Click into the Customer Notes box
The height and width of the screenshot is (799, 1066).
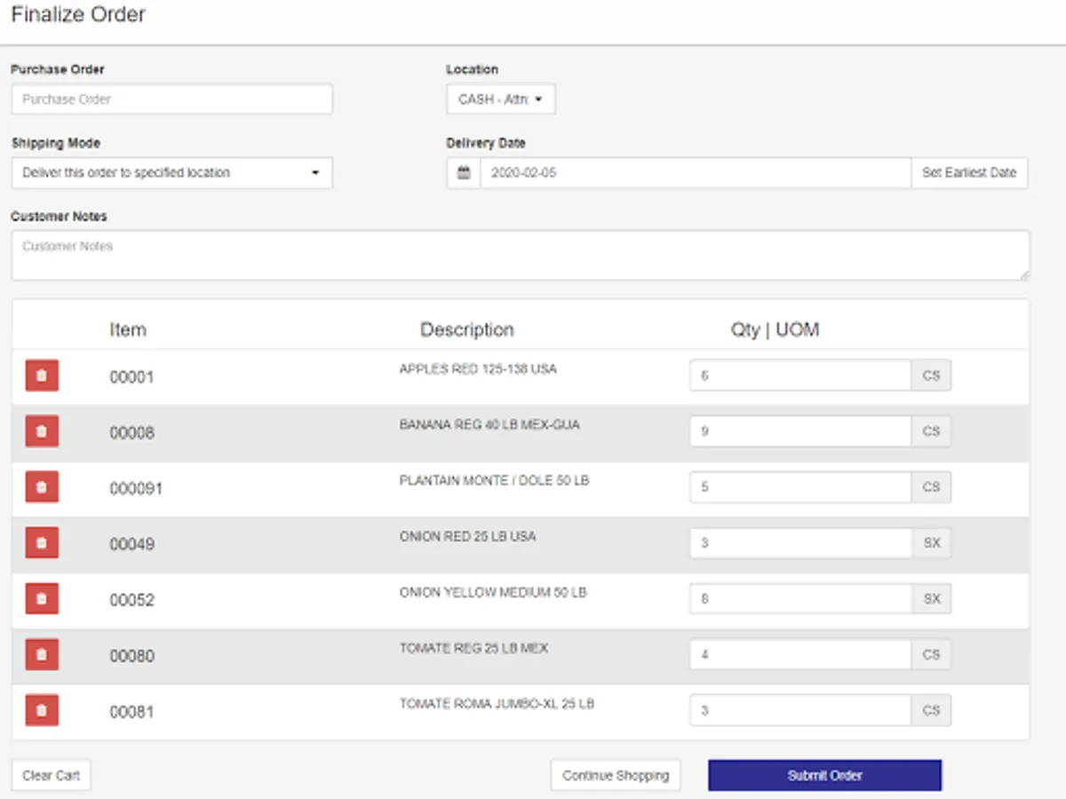pyautogui.click(x=520, y=256)
